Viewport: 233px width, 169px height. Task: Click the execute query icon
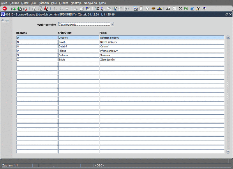tap(40, 9)
